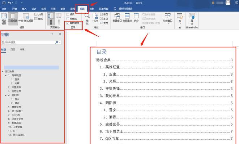Select highlighted blank heading in navigation pane
The width and height of the screenshot is (239, 144).
[31, 67]
